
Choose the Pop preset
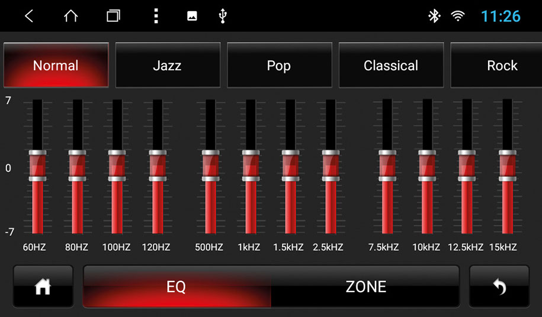tap(278, 66)
